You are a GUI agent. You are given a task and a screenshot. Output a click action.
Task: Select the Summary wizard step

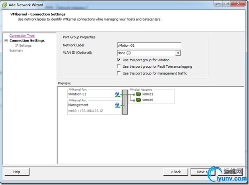[16, 50]
